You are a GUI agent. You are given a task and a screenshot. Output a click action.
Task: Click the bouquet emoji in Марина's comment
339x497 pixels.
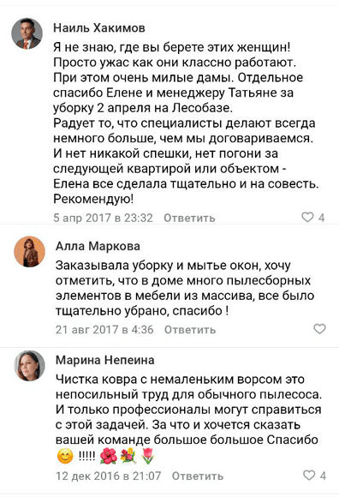128,457
